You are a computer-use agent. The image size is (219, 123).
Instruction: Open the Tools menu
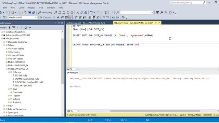coord(41,8)
